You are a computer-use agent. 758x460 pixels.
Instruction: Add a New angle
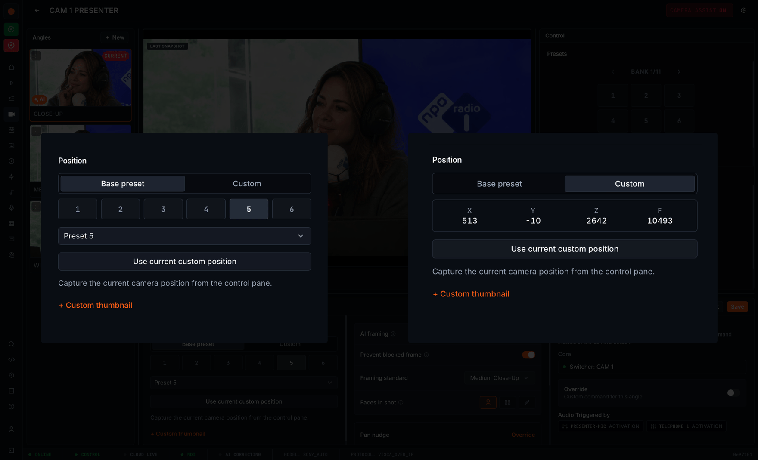[115, 37]
